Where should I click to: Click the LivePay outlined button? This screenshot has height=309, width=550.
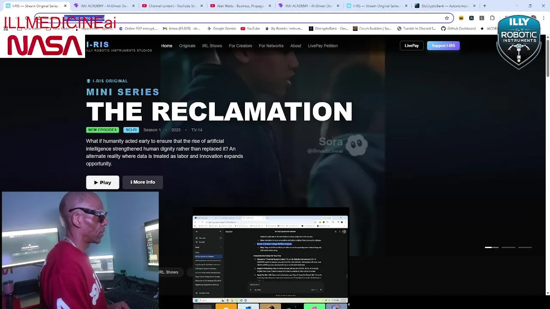point(412,45)
